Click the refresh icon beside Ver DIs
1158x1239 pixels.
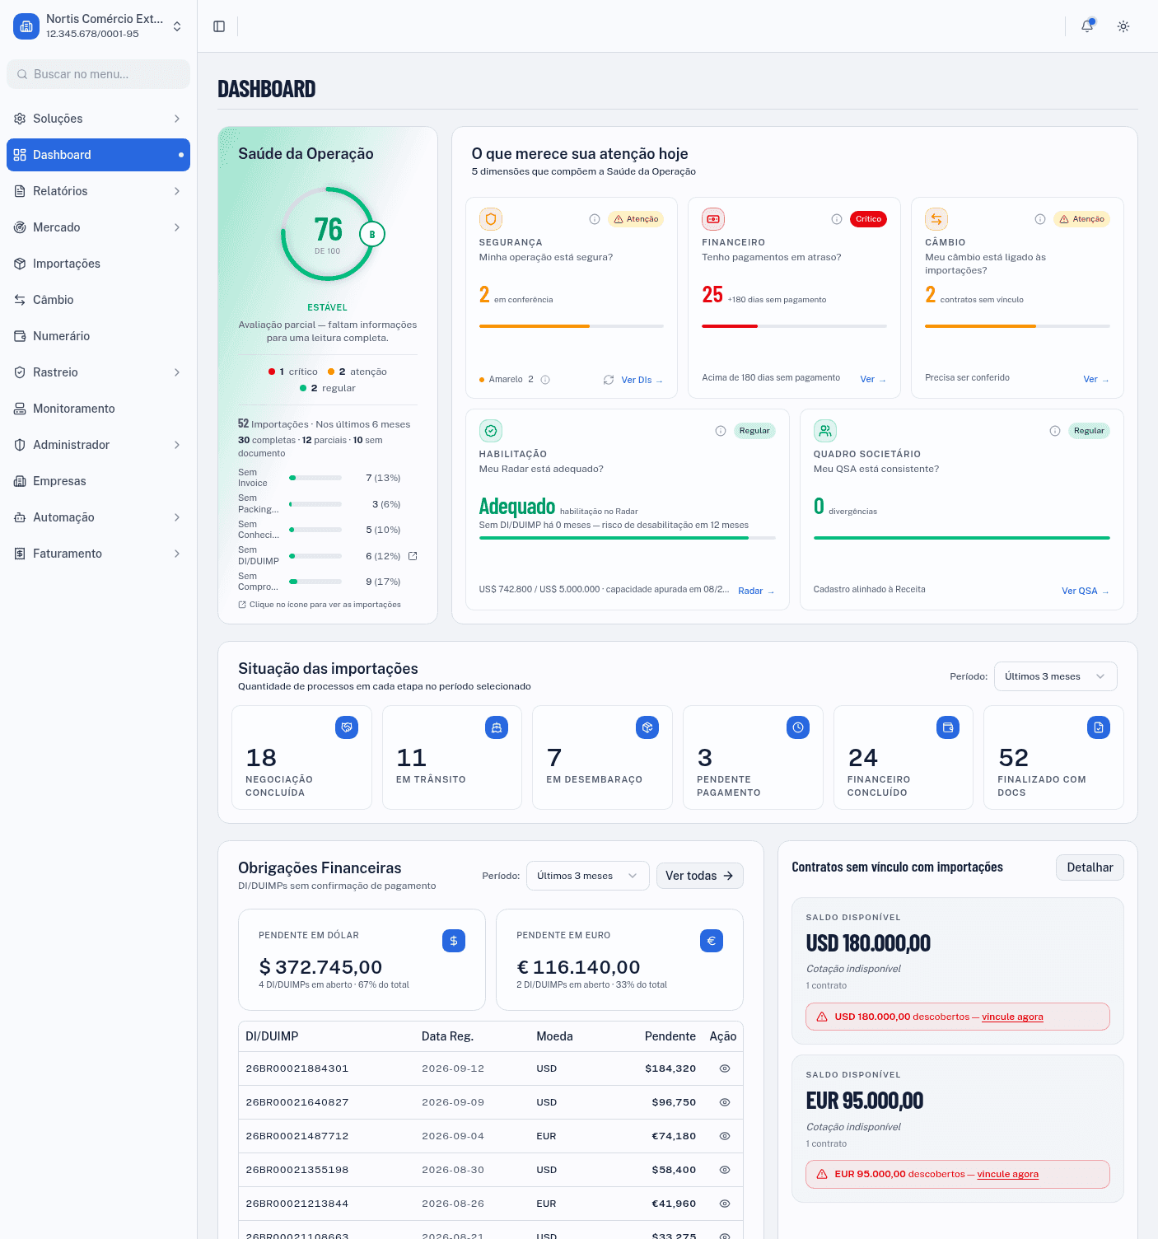(609, 380)
